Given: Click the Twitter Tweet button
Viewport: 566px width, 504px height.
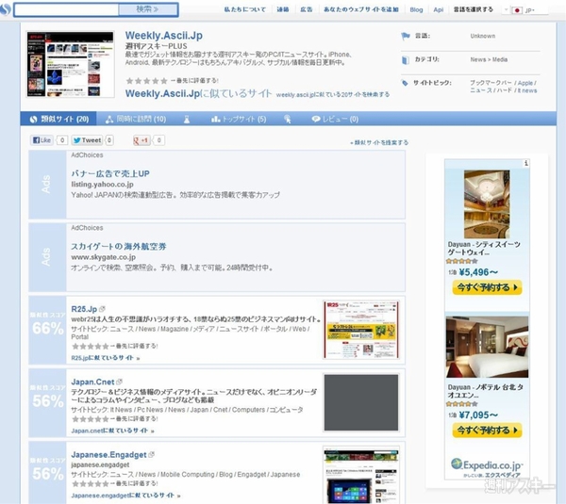Looking at the screenshot, I should [x=88, y=140].
